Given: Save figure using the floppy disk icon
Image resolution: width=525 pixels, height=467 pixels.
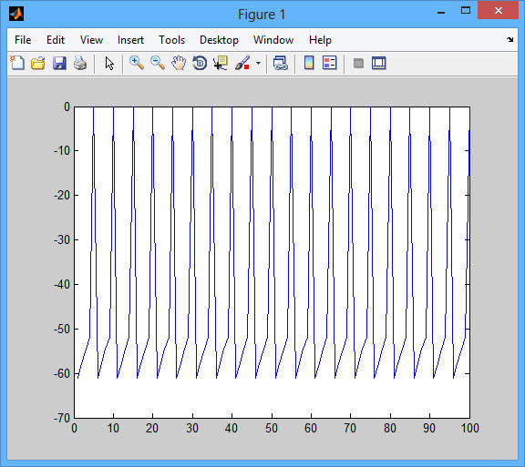Looking at the screenshot, I should click(x=59, y=63).
